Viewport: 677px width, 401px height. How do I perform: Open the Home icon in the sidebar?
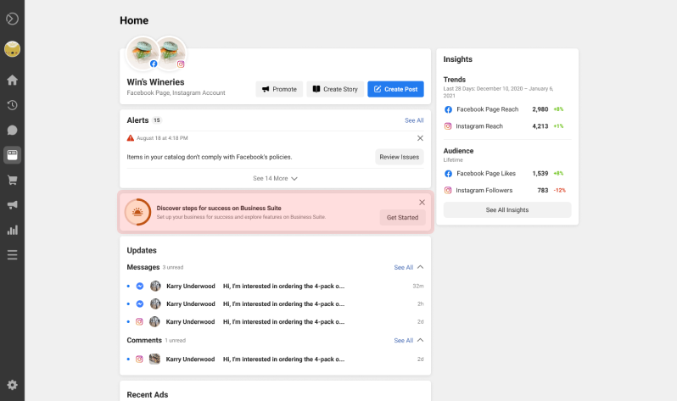12,81
